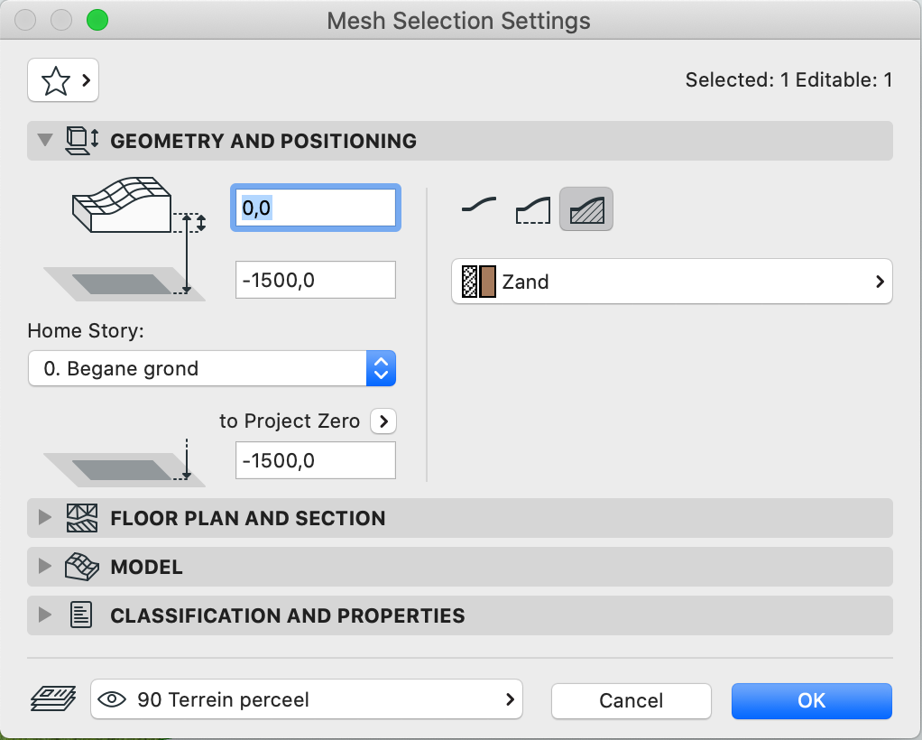
Task: Toggle the eye icon on layer selector
Action: coord(112,699)
